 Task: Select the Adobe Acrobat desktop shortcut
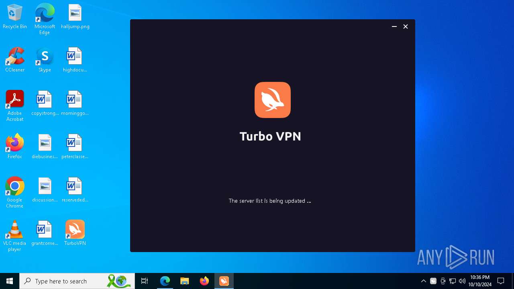click(x=15, y=106)
